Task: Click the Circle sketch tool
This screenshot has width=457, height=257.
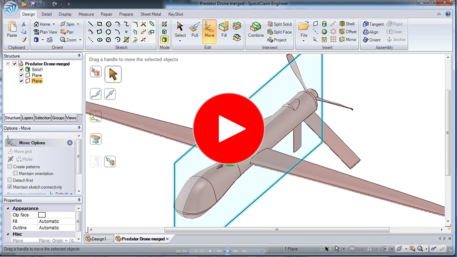Action: click(109, 24)
